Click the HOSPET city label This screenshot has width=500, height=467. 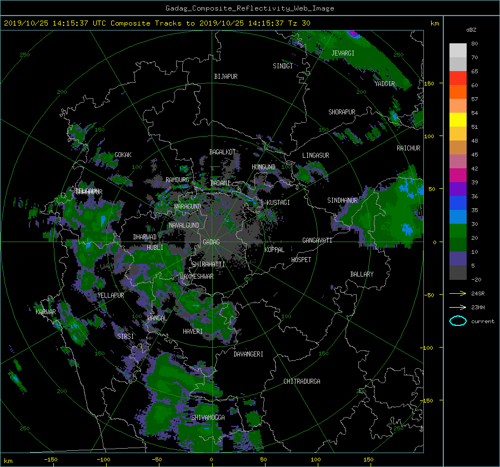[x=301, y=260]
